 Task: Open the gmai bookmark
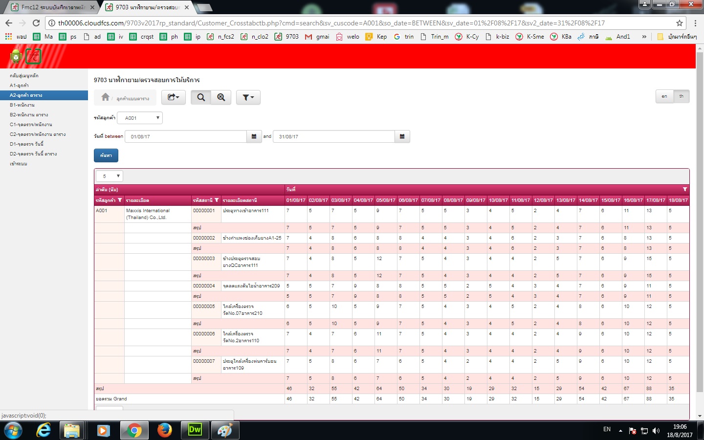click(x=317, y=37)
